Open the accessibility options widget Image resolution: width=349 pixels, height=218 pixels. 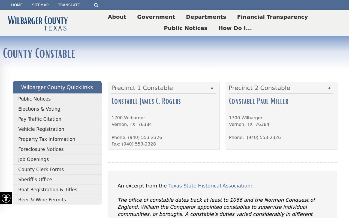[6, 198]
